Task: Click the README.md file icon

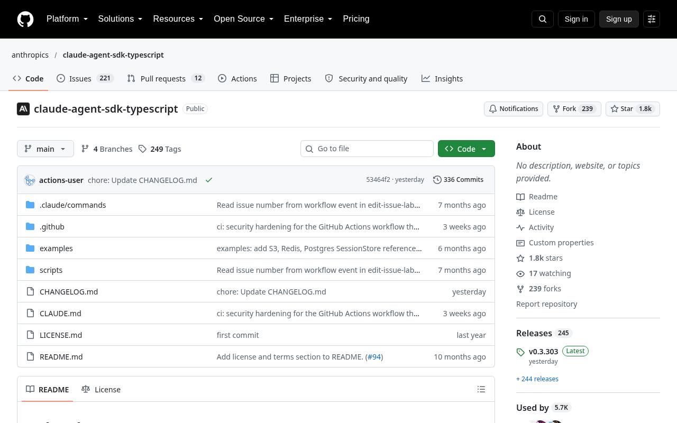Action: click(x=30, y=356)
